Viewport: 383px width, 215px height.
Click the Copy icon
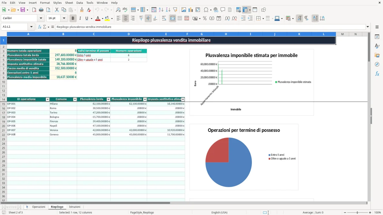64,10
